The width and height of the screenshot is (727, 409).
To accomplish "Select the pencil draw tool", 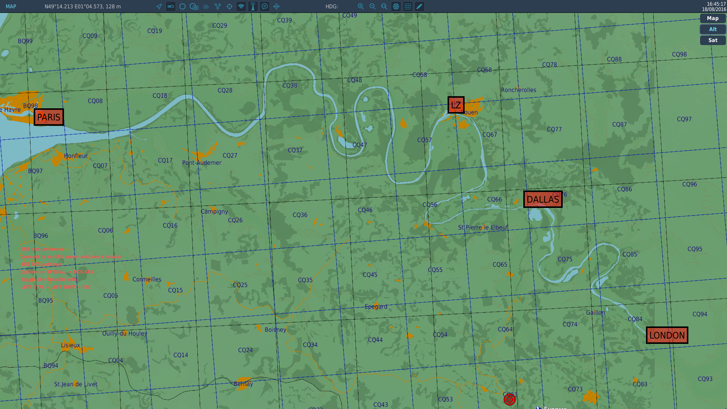I will pyautogui.click(x=420, y=6).
